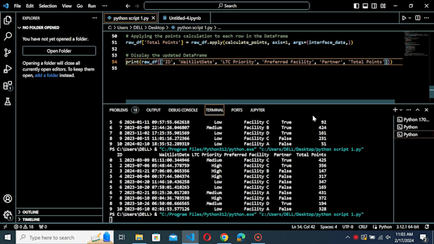The image size is (434, 244).
Task: Open editor More Actions ellipsis
Action: click(426, 18)
